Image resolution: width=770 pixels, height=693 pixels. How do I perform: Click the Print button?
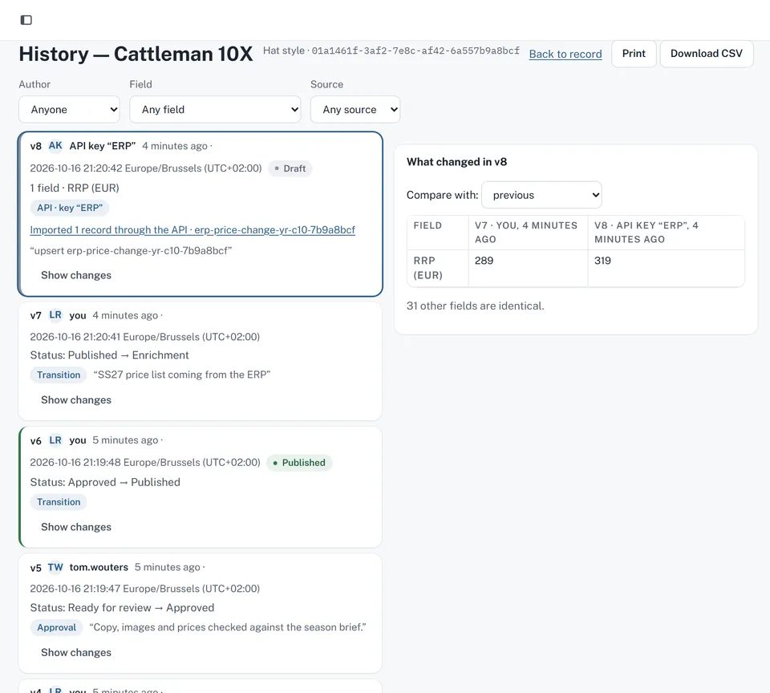coord(634,54)
